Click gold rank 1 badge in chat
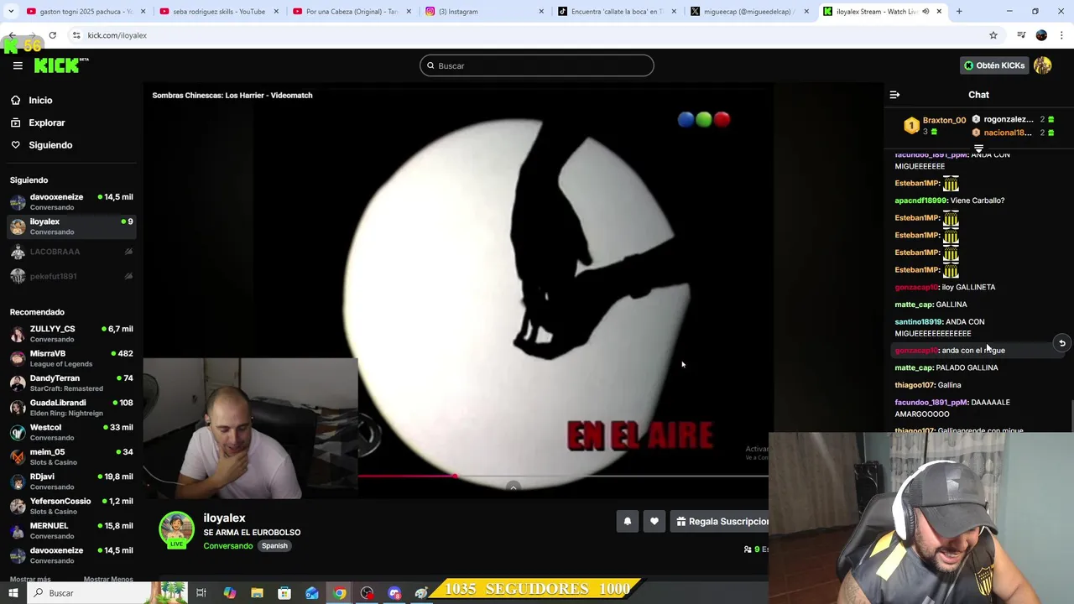Screen dimensions: 1074x604 pos(911,126)
